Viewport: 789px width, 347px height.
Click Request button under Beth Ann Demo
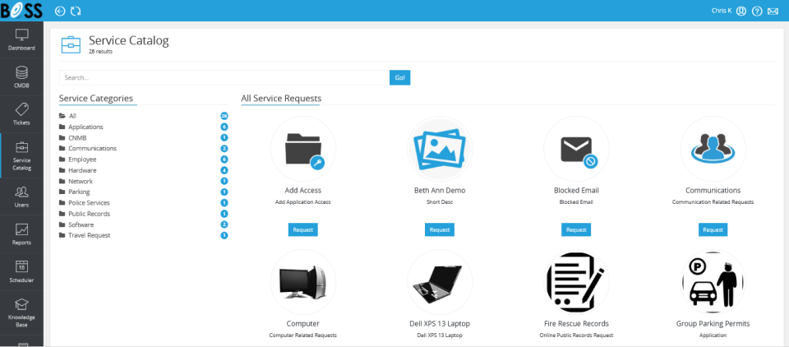point(440,229)
